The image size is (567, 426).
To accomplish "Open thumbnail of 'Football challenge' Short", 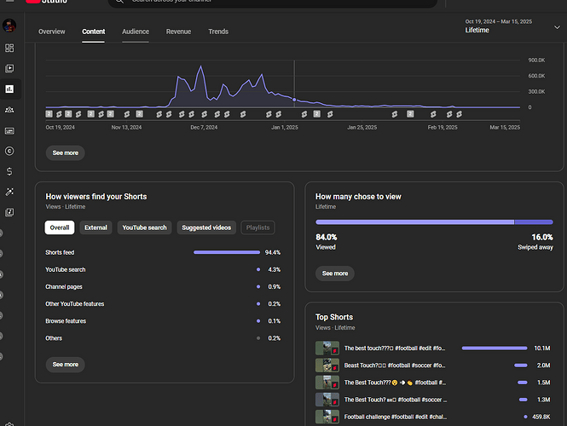I will [327, 417].
